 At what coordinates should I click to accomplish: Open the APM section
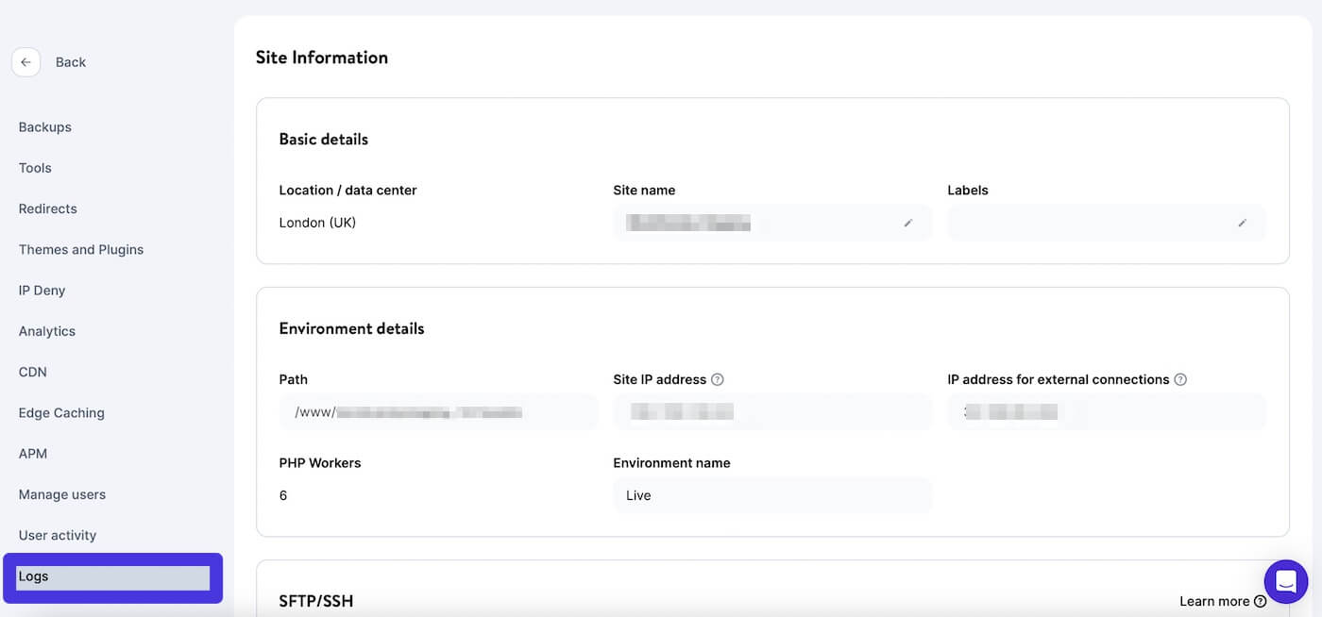click(32, 453)
